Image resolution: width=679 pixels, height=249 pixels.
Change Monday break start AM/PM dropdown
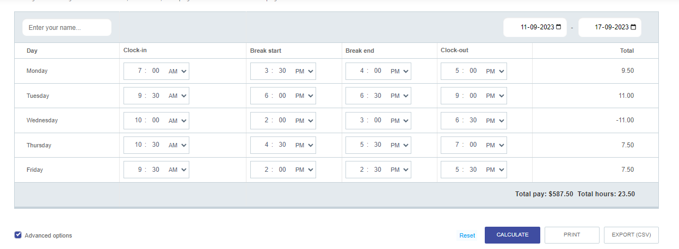click(304, 71)
